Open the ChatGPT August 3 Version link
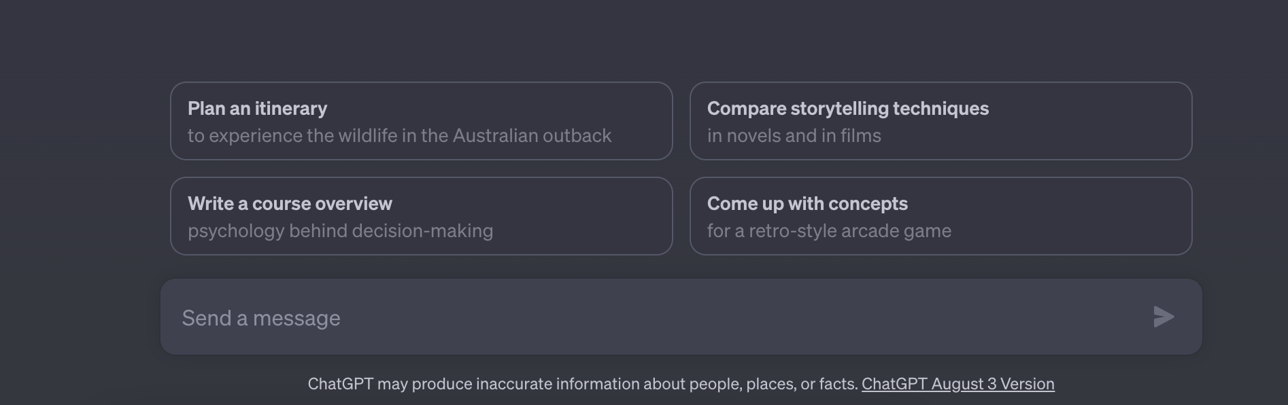Screen dimensions: 1288x405 957,384
